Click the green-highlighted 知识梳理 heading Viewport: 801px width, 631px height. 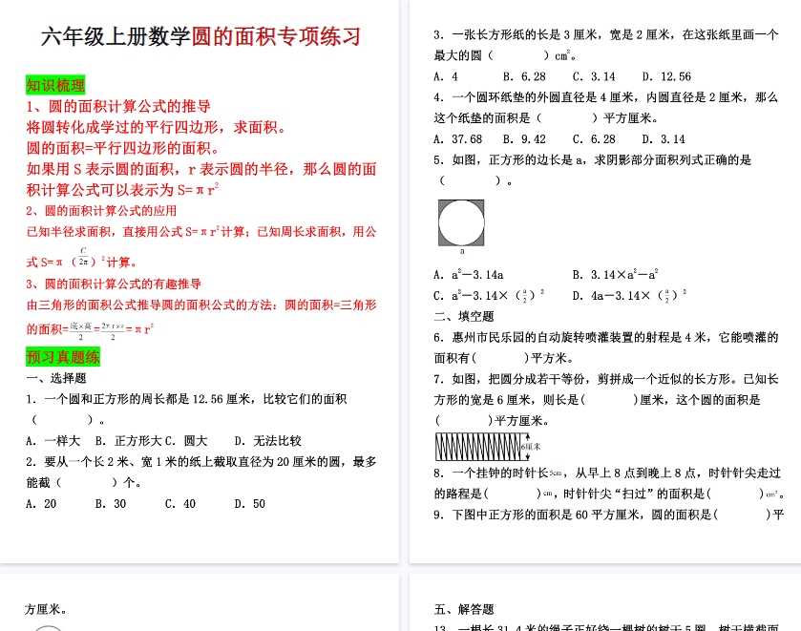pyautogui.click(x=54, y=85)
